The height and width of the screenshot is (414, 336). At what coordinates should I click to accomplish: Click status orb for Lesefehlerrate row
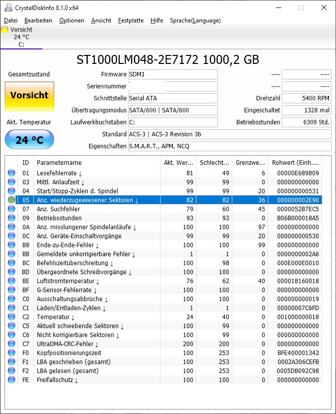point(11,173)
